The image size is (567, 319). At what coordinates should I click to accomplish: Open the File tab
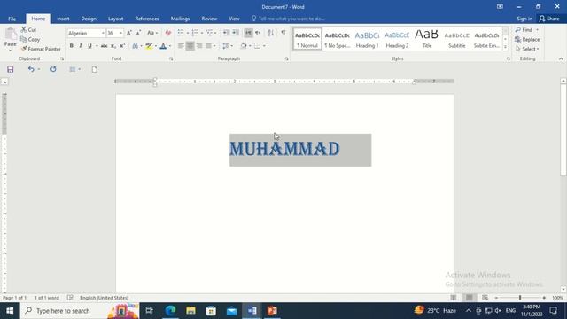[x=12, y=19]
